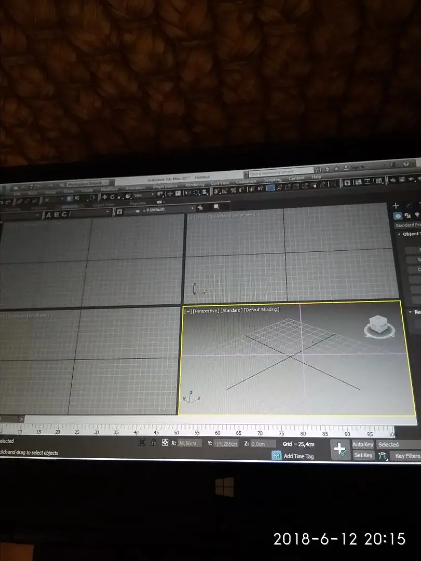Click the Set Key button

[x=363, y=455]
